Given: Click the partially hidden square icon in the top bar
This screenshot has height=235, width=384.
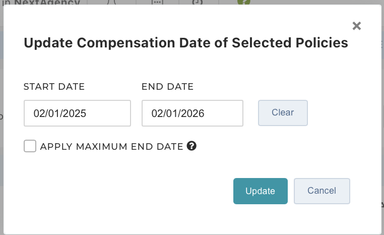Looking at the screenshot, I should click(x=198, y=2).
